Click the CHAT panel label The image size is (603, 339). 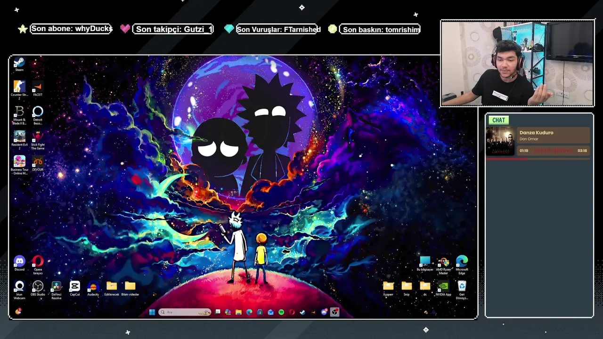click(x=498, y=120)
